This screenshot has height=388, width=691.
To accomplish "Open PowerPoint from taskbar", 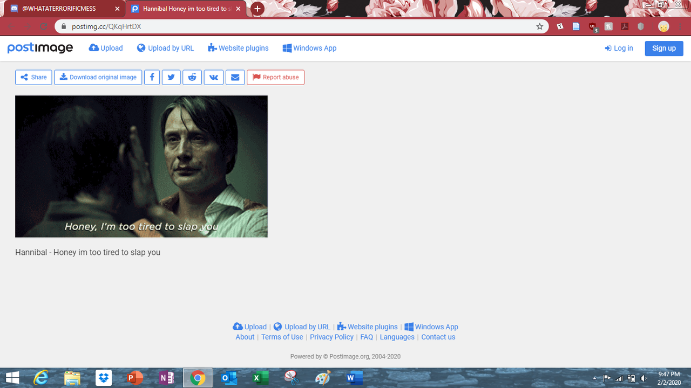I will (x=135, y=378).
